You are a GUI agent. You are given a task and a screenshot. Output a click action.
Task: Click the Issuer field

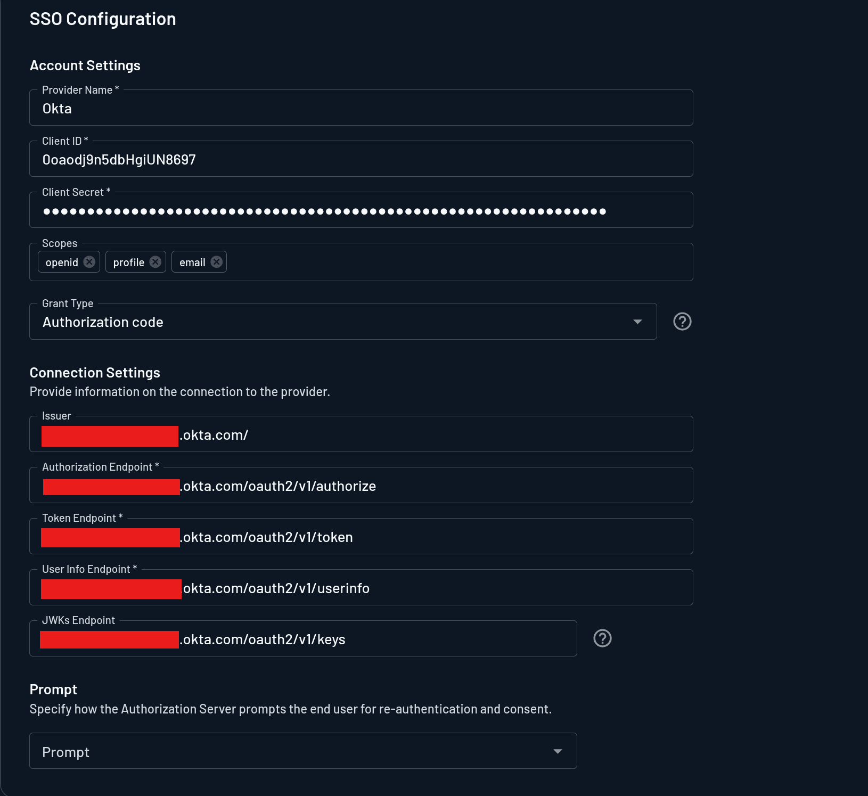tap(373, 434)
